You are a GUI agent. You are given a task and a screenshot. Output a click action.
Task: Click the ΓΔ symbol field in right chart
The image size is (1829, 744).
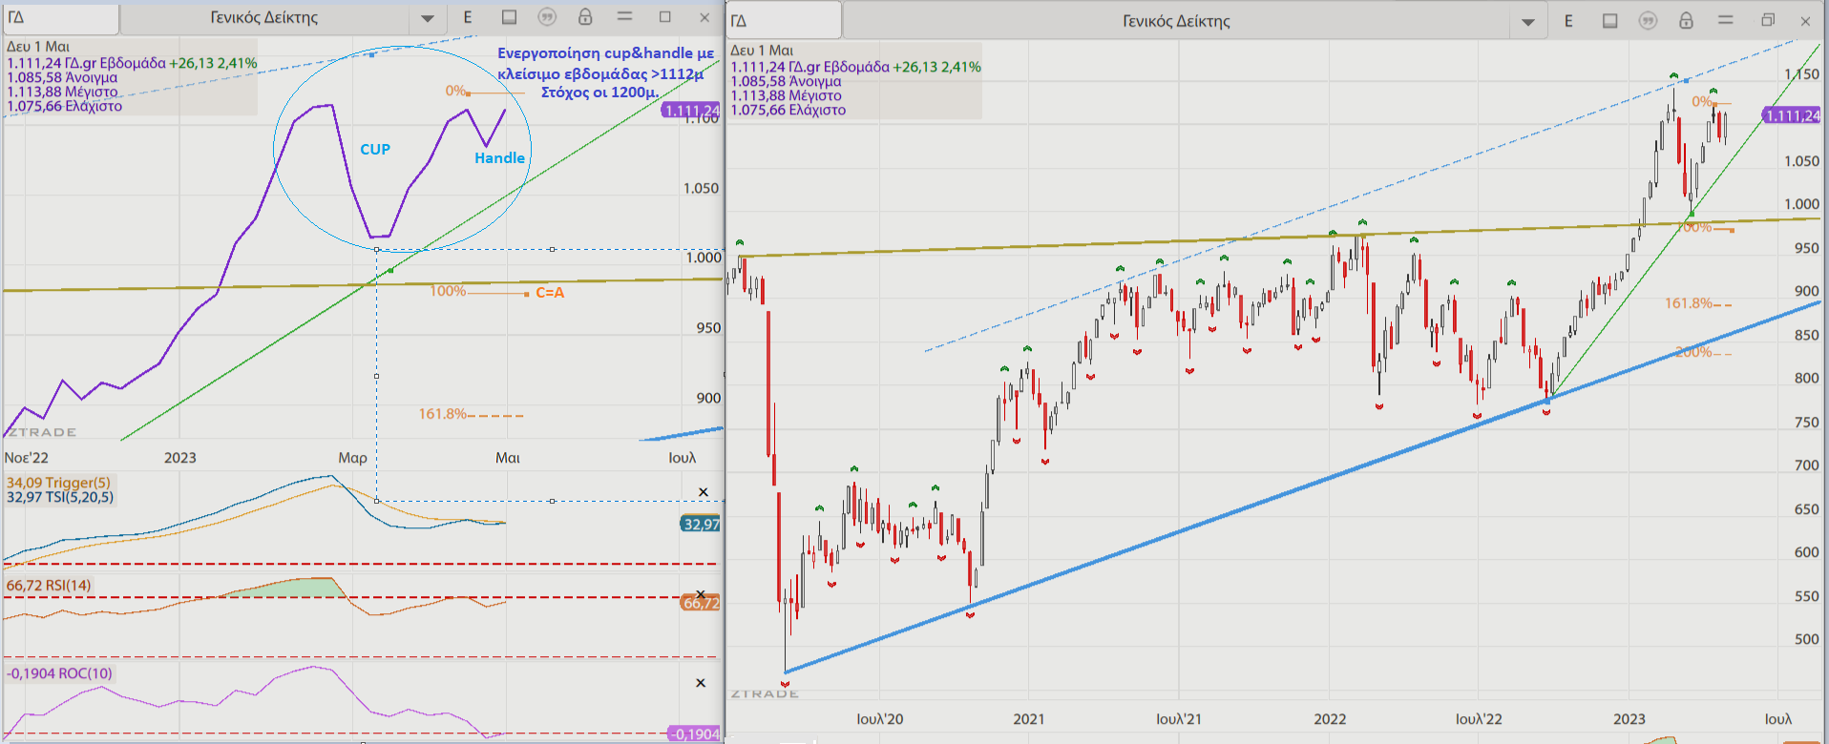coord(783,21)
